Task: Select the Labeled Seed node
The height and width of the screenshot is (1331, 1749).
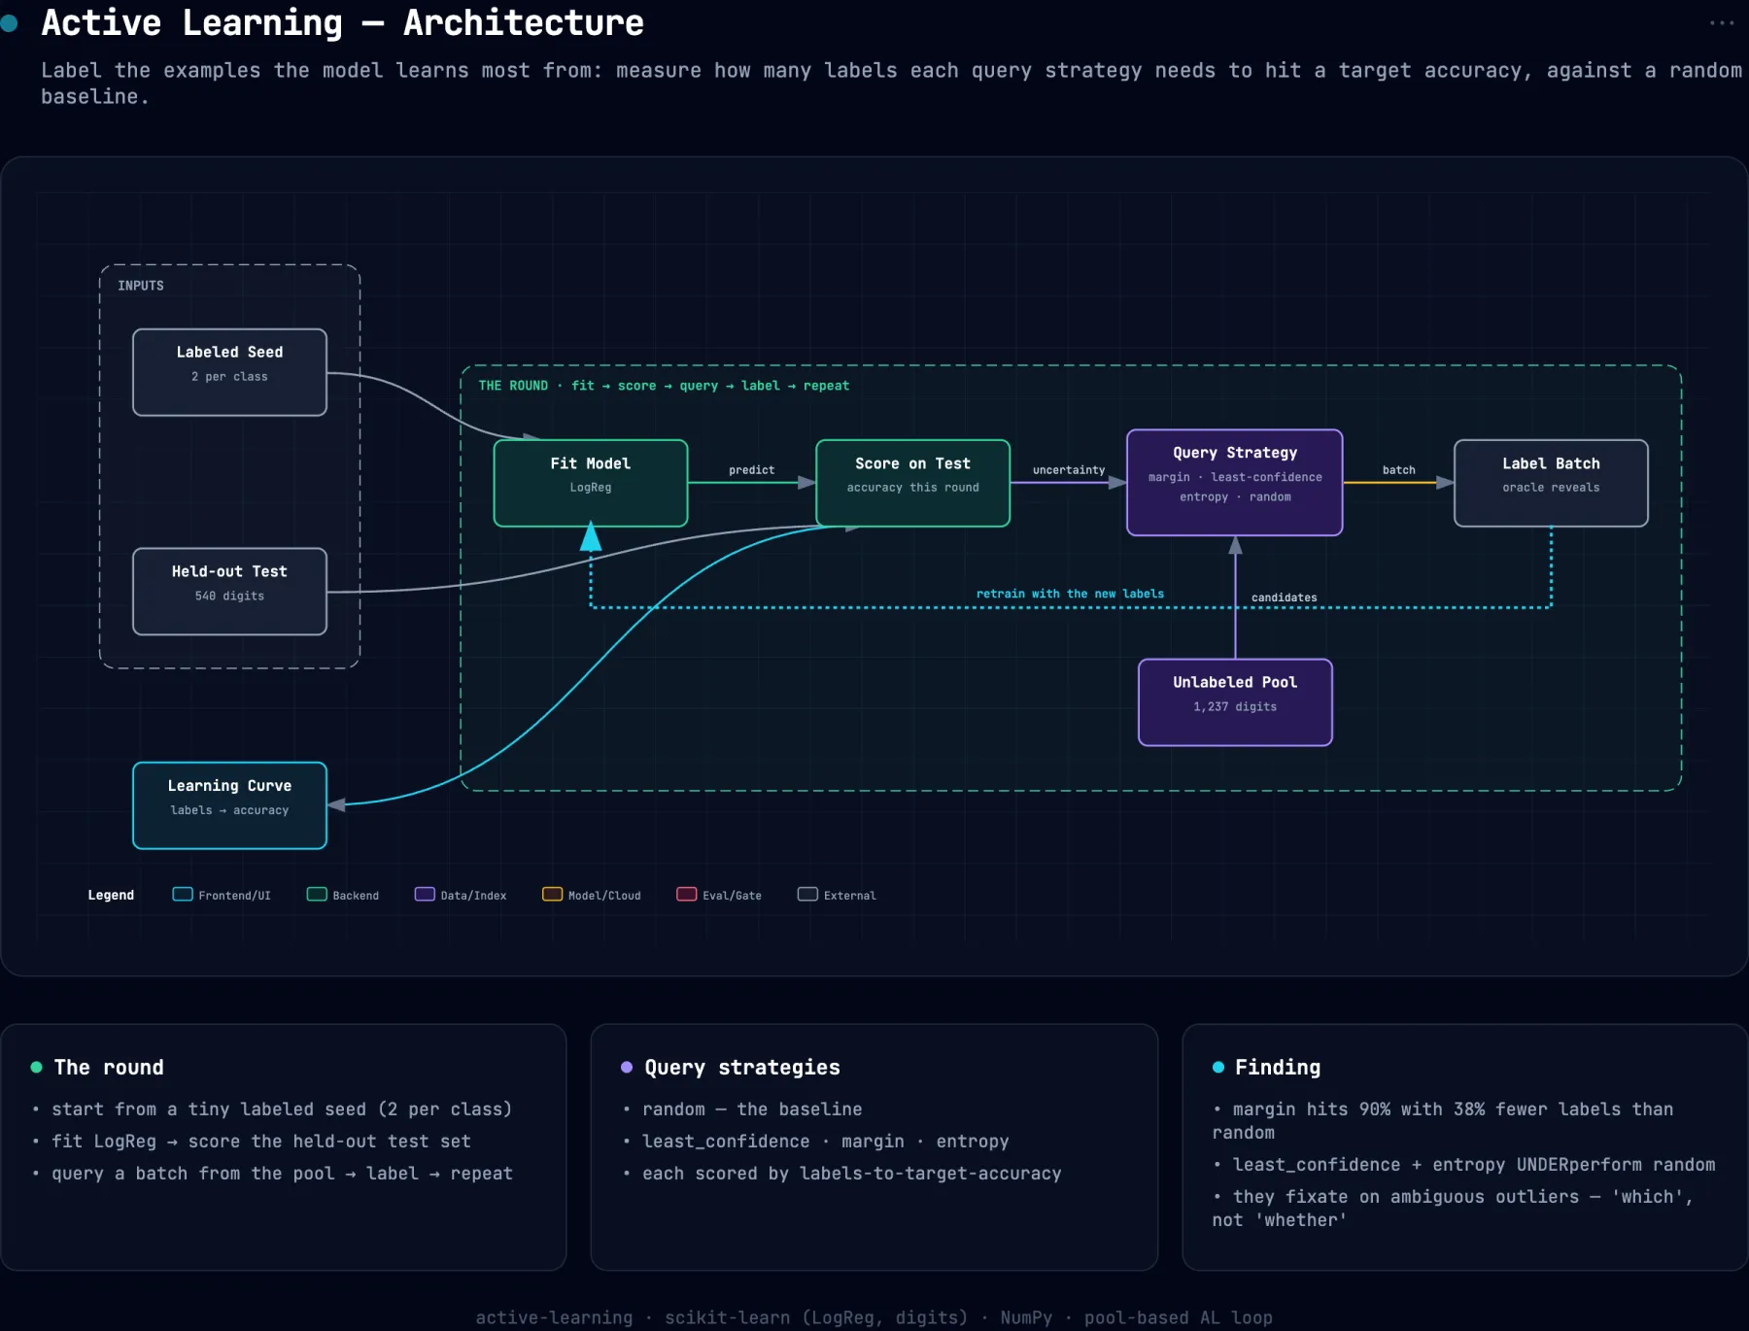Action: click(229, 372)
